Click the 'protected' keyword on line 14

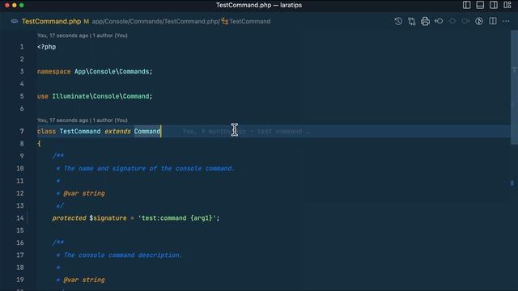(69, 218)
